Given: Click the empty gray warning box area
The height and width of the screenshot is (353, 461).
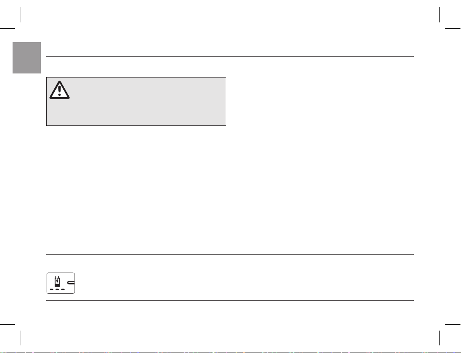Looking at the screenshot, I should pos(136,102).
